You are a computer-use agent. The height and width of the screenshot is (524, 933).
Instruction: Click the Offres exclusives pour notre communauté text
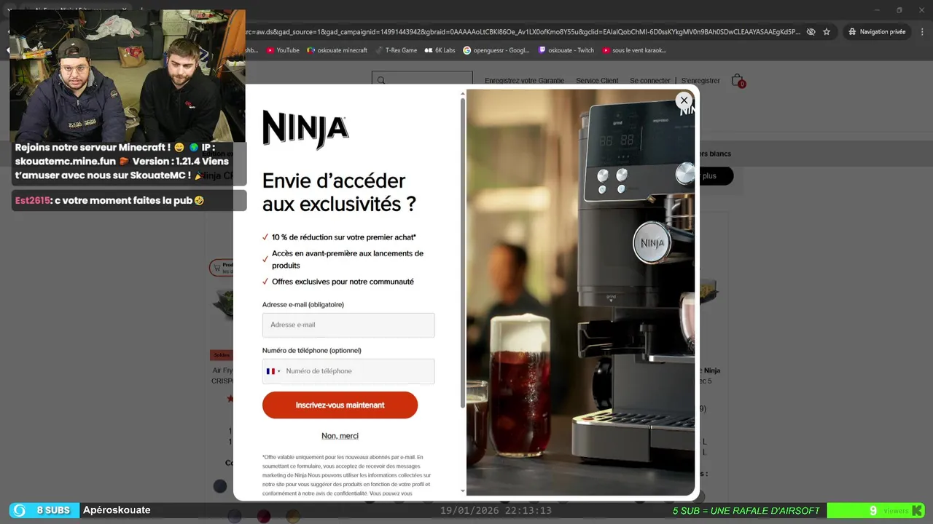point(343,282)
